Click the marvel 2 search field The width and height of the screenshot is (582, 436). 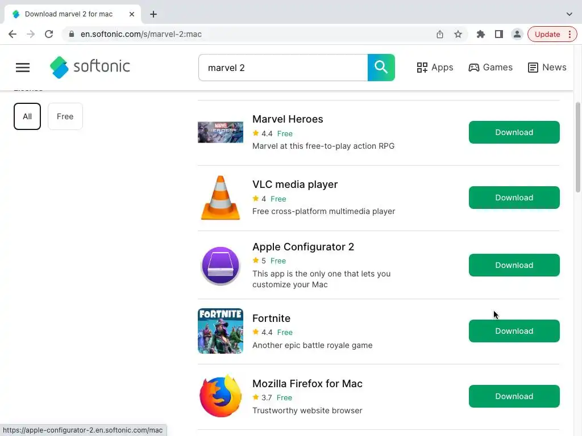click(x=283, y=68)
